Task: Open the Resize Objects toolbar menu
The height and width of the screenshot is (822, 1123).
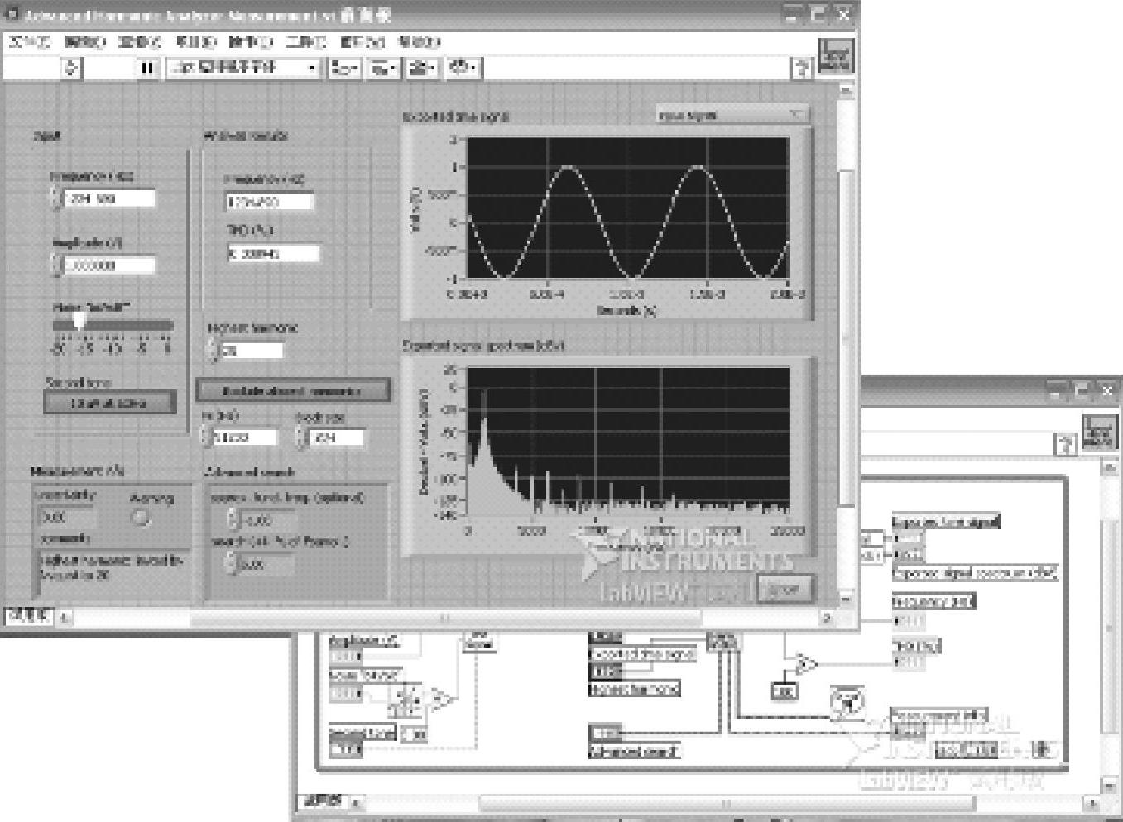Action: 423,68
